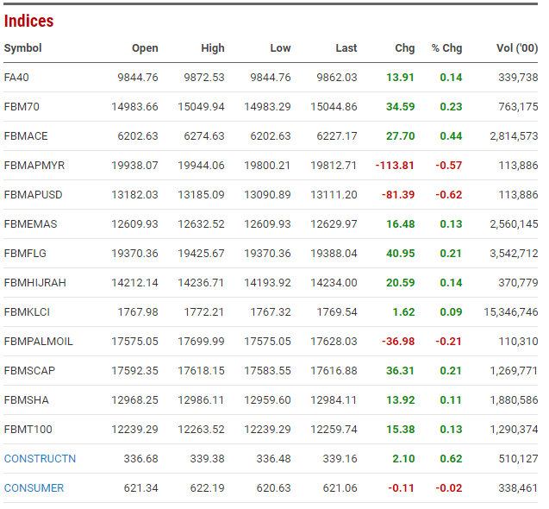Click FA40 open value 9844.76
This screenshot has width=549, height=509.
tap(138, 77)
